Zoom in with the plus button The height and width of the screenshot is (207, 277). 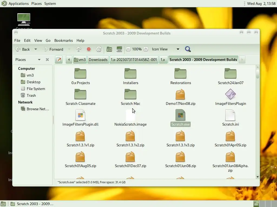click(146, 49)
